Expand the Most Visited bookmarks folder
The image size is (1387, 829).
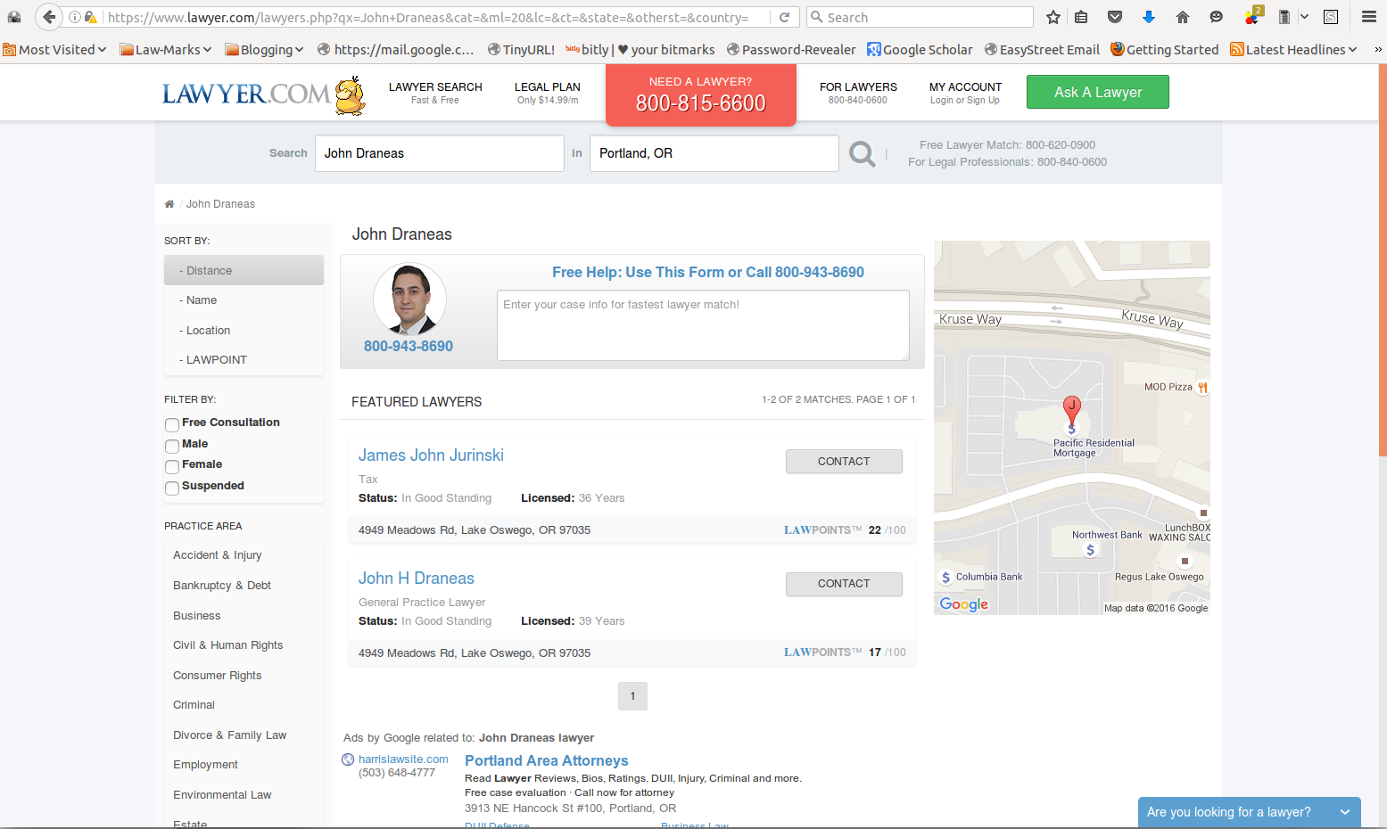click(55, 50)
